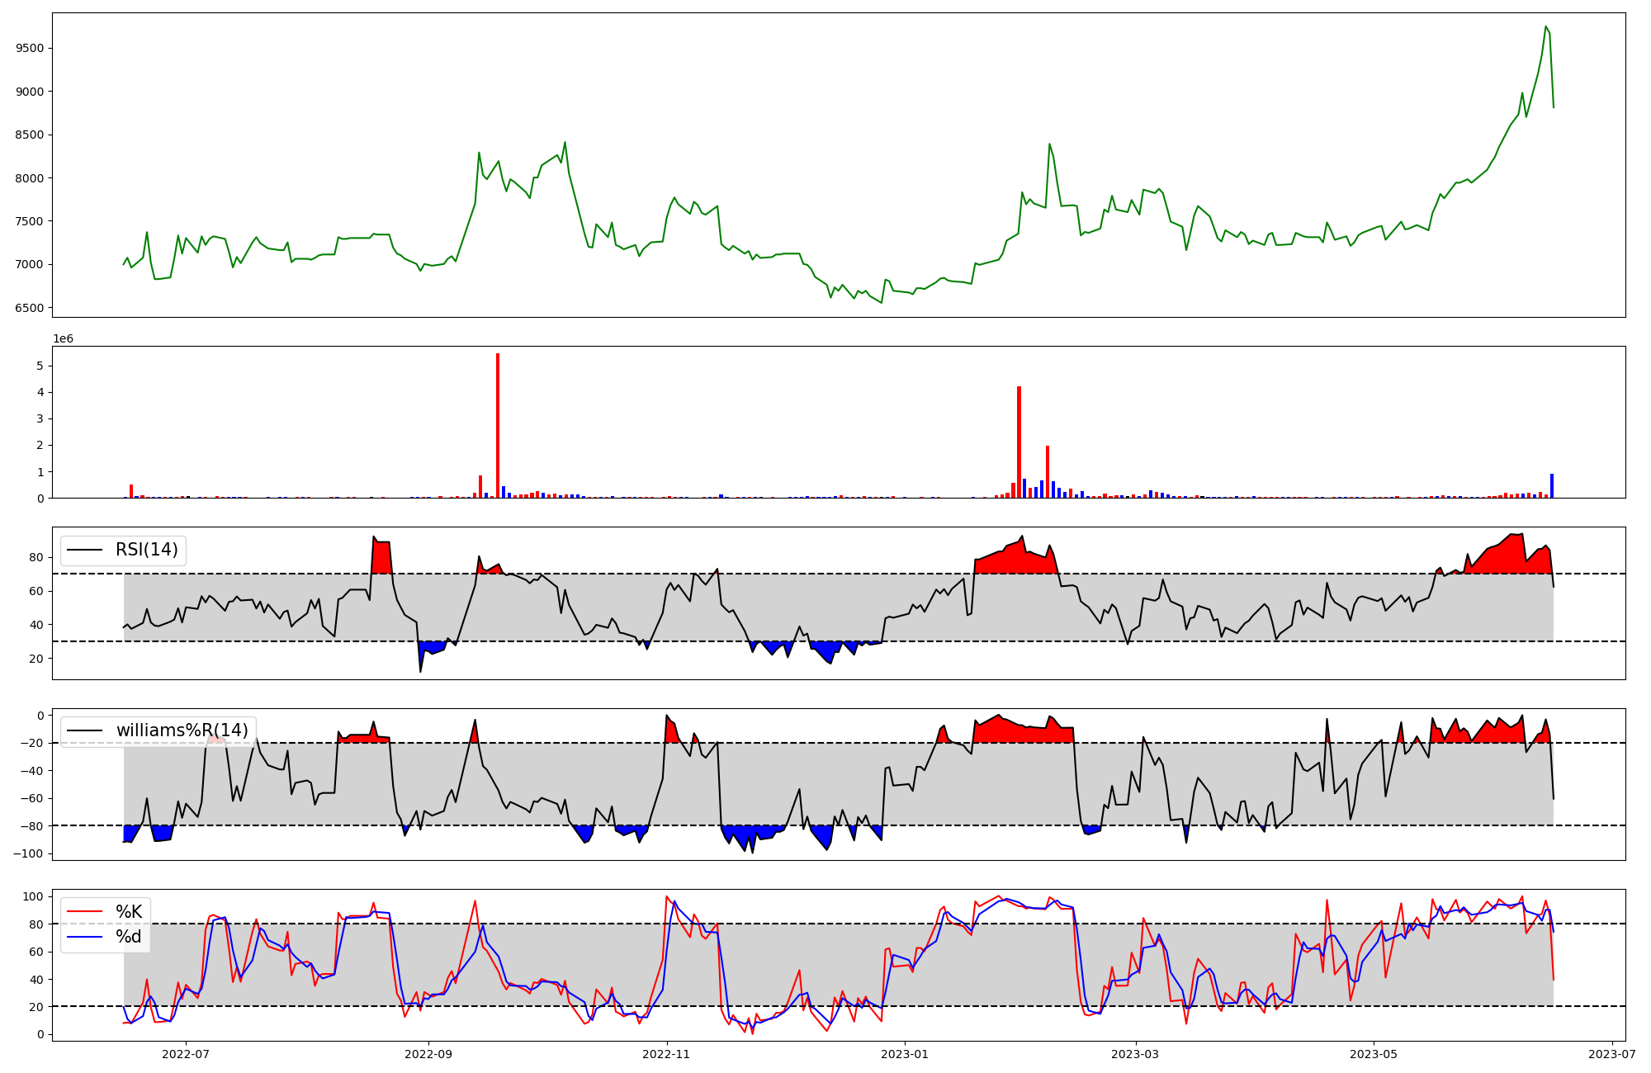The height and width of the screenshot is (1073, 1651).
Task: Select the %d legend entry
Action: 129,937
